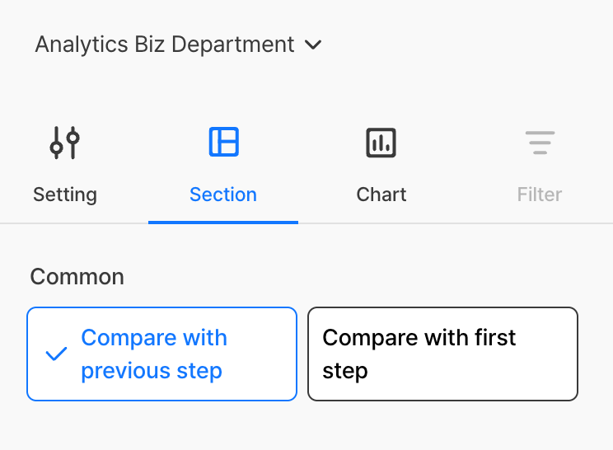Image resolution: width=613 pixels, height=450 pixels.
Task: Click the blue underline beneath Section tab
Action: pos(223,222)
